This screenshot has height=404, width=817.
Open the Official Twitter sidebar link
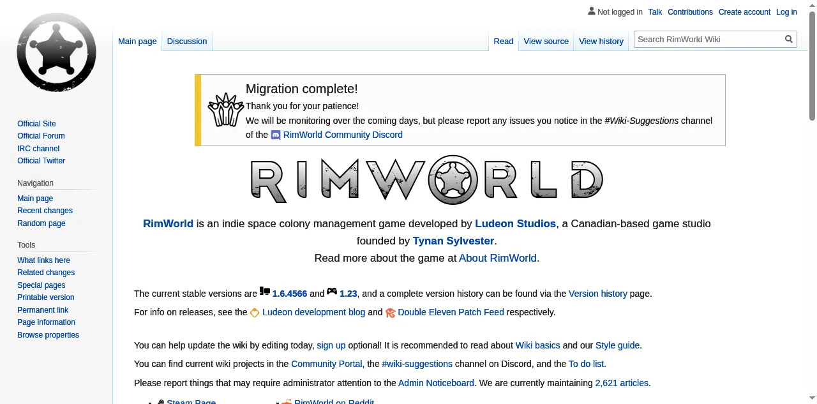(x=41, y=161)
